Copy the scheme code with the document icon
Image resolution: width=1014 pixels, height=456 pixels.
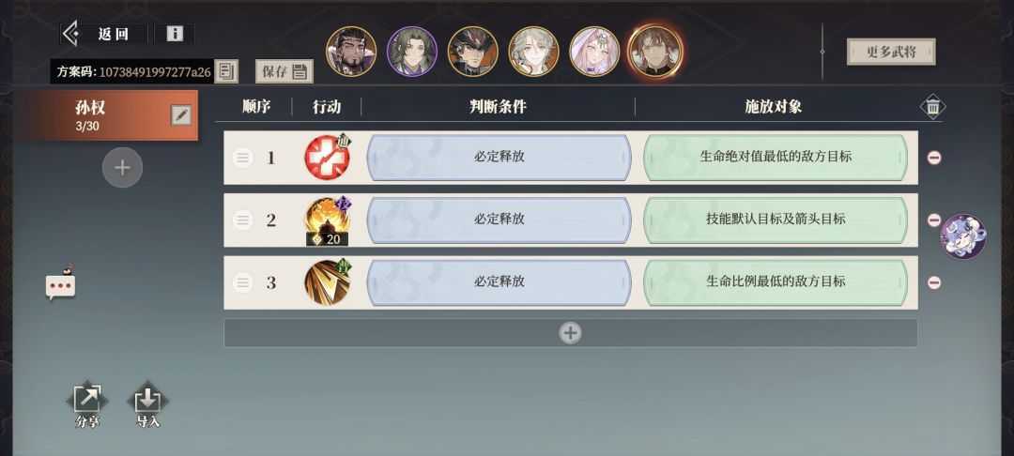[x=226, y=71]
